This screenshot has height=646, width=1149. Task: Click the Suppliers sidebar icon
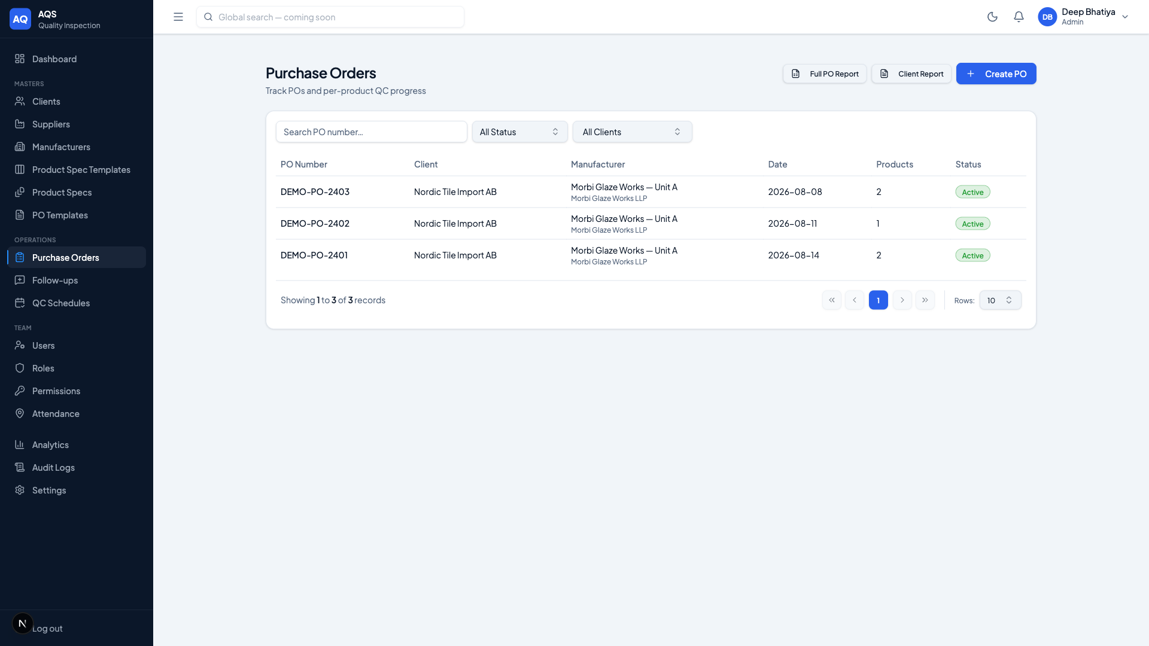(x=20, y=124)
